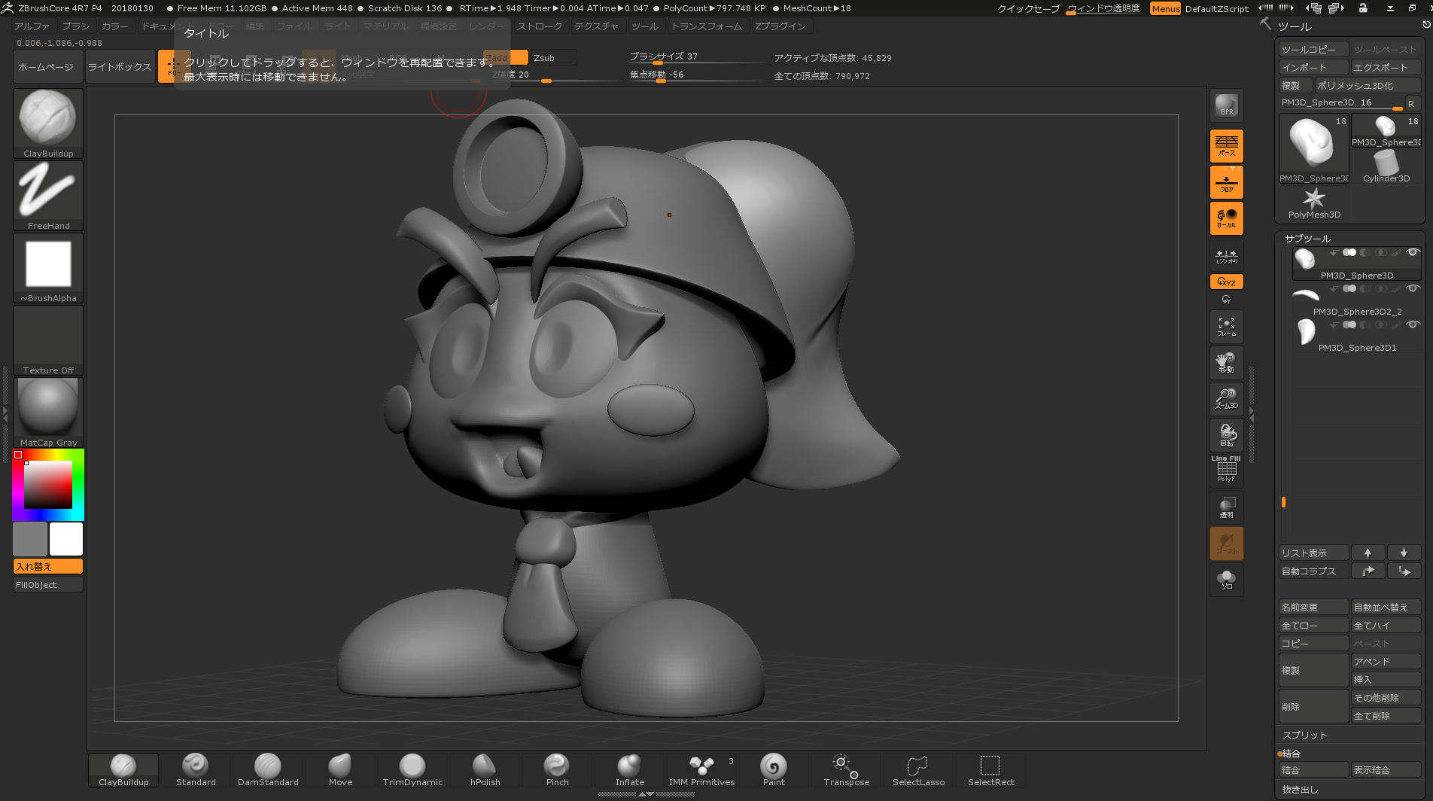
Task: Expand the Split (スプリット) section
Action: pyautogui.click(x=1304, y=735)
